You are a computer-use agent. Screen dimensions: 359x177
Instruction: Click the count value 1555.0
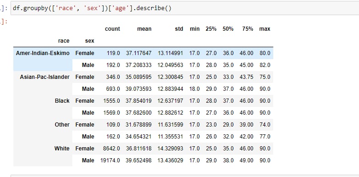111,101
